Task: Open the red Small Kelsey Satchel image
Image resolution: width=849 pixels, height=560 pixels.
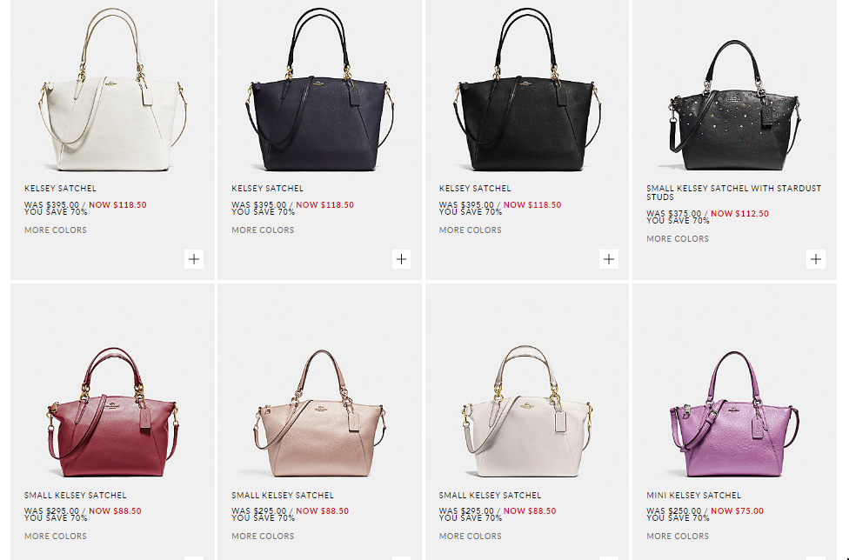Action: (x=112, y=412)
